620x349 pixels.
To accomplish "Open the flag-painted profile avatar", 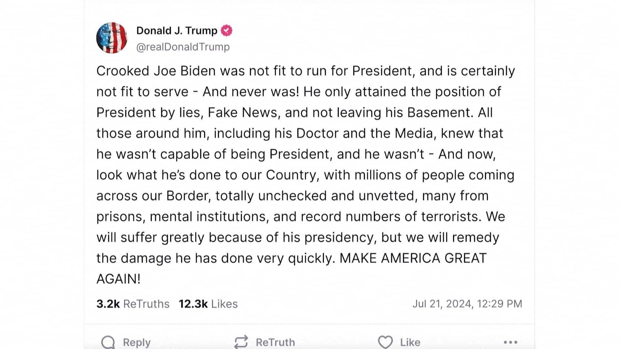I will 112,38.
